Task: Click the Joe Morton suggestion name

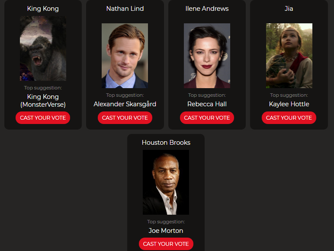Action: click(166, 231)
